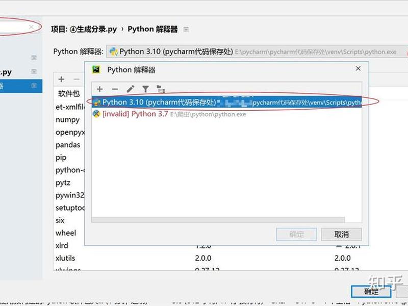The height and width of the screenshot is (306, 408).
Task: Click 取消 button in interpreter dialog
Action: point(341,235)
